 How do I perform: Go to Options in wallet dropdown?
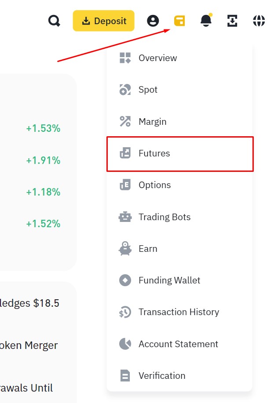pyautogui.click(x=154, y=185)
